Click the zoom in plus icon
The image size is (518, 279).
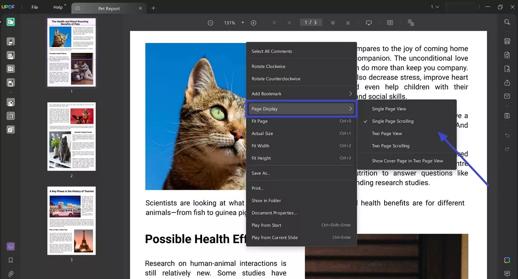coord(253,23)
